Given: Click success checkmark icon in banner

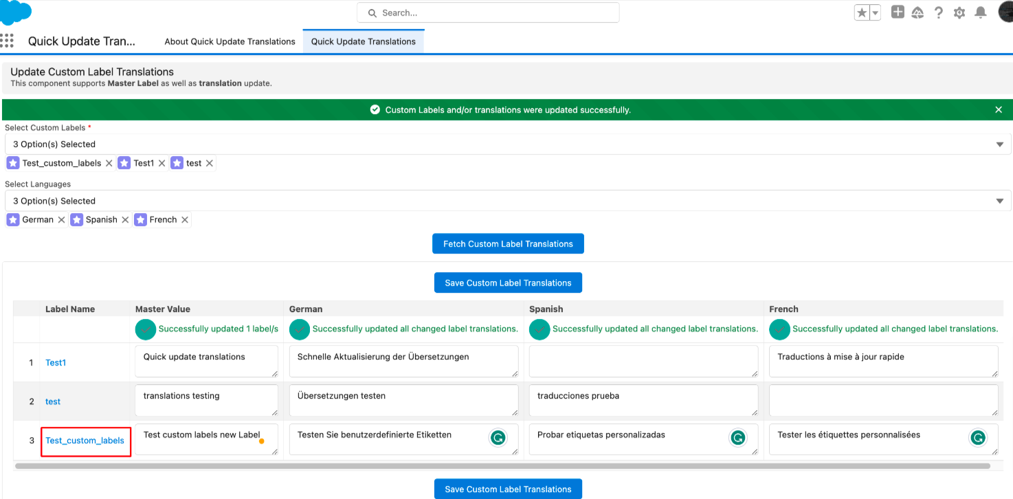Looking at the screenshot, I should click(375, 110).
